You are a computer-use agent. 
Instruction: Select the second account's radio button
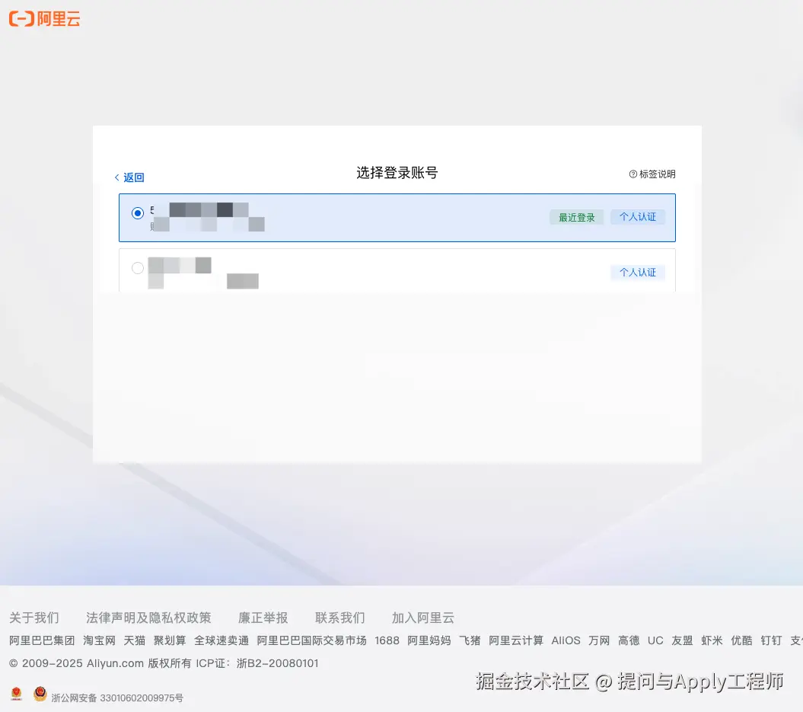[138, 268]
